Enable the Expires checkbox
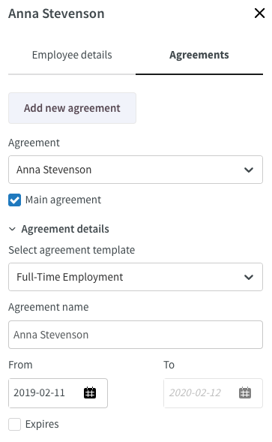This screenshot has width=272, height=442. [x=15, y=424]
